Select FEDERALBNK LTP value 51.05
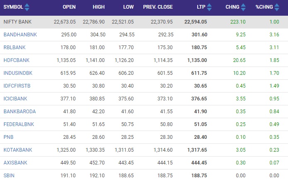288x181 pixels. [x=201, y=124]
